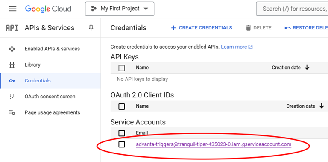
Task: Click the restore undo arrow icon
Action: click(x=288, y=28)
